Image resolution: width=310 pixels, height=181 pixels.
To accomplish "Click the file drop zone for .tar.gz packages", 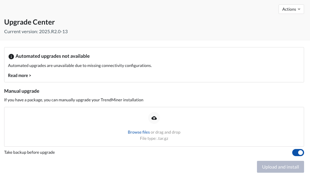I will [x=154, y=127].
